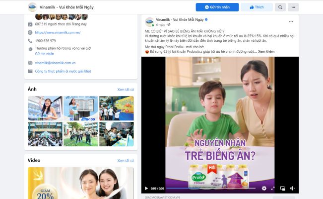The width and height of the screenshot is (323, 199).
Task: Expand post text with Xem thêm
Action: (x=266, y=51)
